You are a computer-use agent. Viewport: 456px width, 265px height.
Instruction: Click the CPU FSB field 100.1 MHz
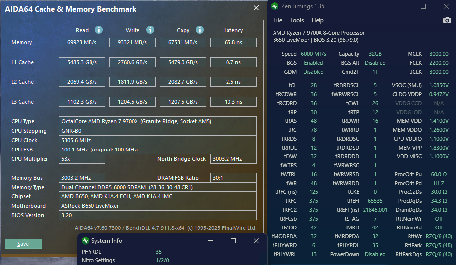(158, 150)
